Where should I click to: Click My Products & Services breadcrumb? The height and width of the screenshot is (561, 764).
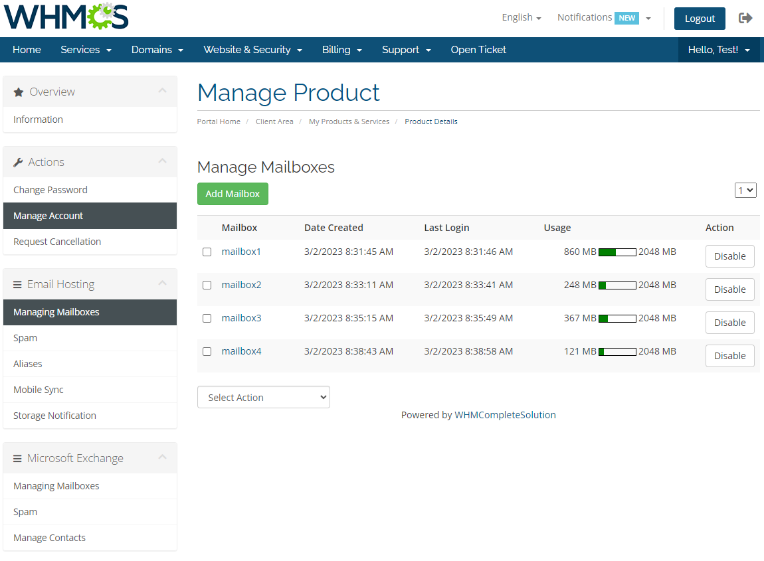pos(349,121)
